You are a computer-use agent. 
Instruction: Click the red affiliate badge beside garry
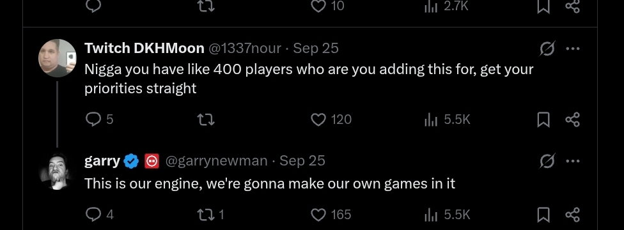tap(152, 161)
